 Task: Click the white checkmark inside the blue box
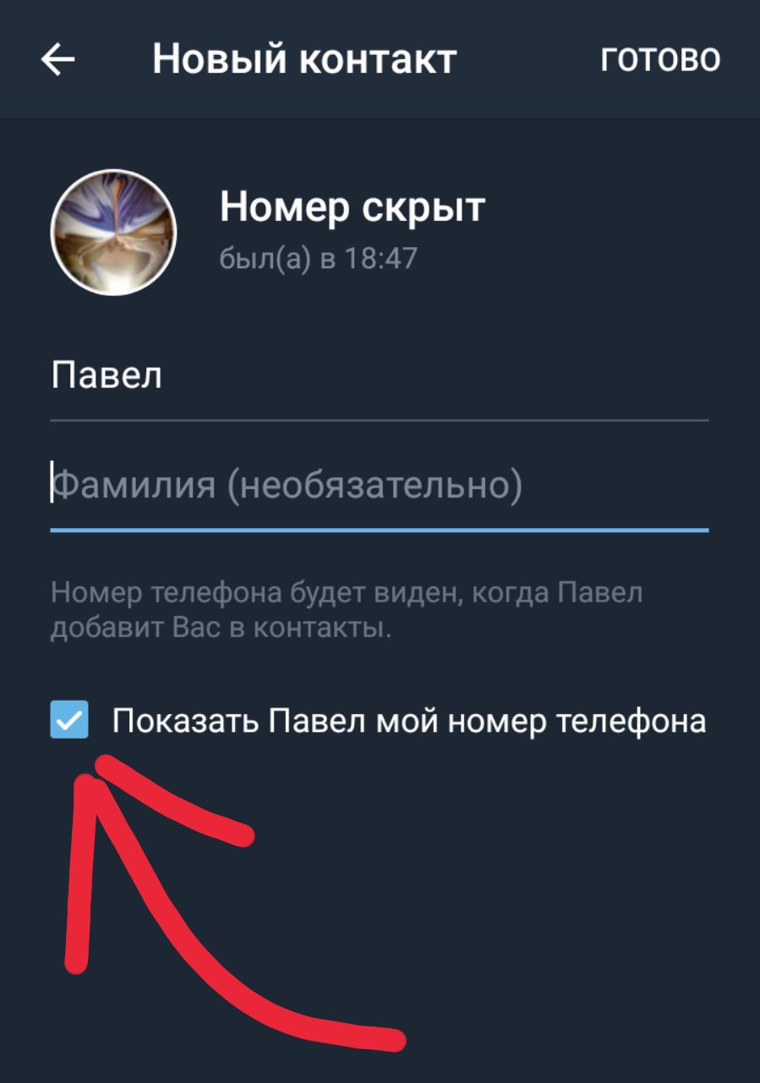point(69,720)
